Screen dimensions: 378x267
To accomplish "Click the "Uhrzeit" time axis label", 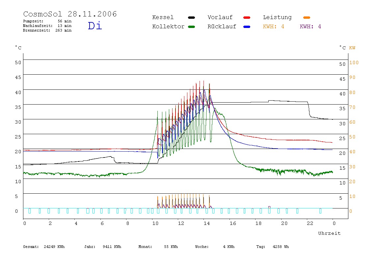I will 329,233.
